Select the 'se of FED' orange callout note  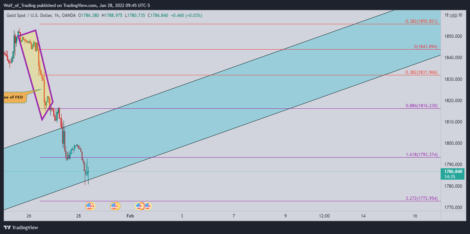coord(15,97)
